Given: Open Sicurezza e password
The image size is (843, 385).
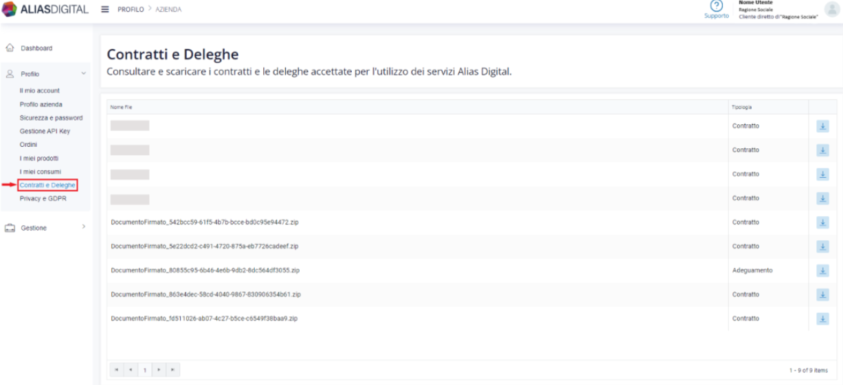Looking at the screenshot, I should coord(51,118).
